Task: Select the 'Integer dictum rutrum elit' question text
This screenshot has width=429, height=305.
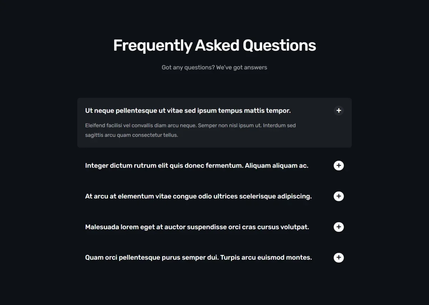Action: pyautogui.click(x=197, y=166)
